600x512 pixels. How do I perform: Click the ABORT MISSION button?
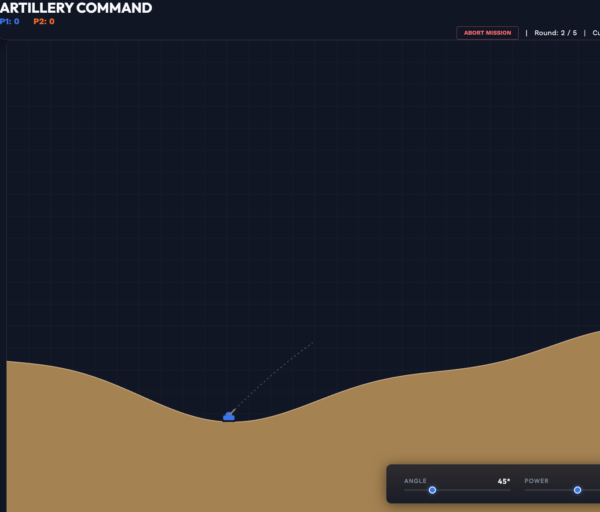pyautogui.click(x=487, y=33)
